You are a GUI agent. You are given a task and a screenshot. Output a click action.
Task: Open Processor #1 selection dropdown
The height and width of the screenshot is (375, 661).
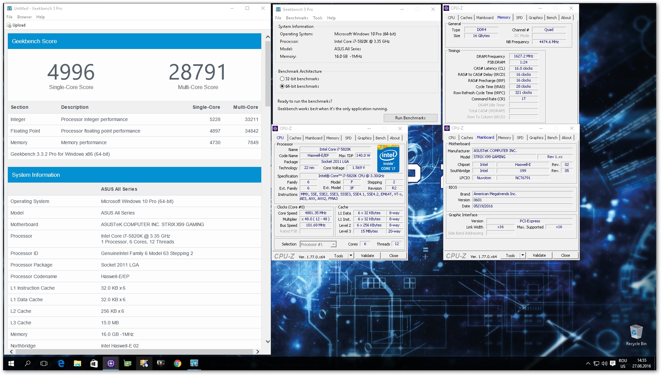[318, 244]
